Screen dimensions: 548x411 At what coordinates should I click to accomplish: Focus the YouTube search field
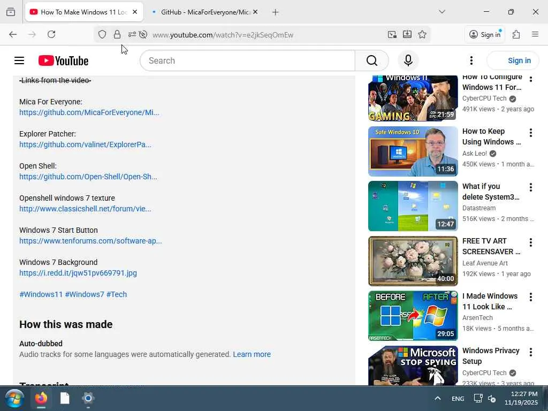247,60
